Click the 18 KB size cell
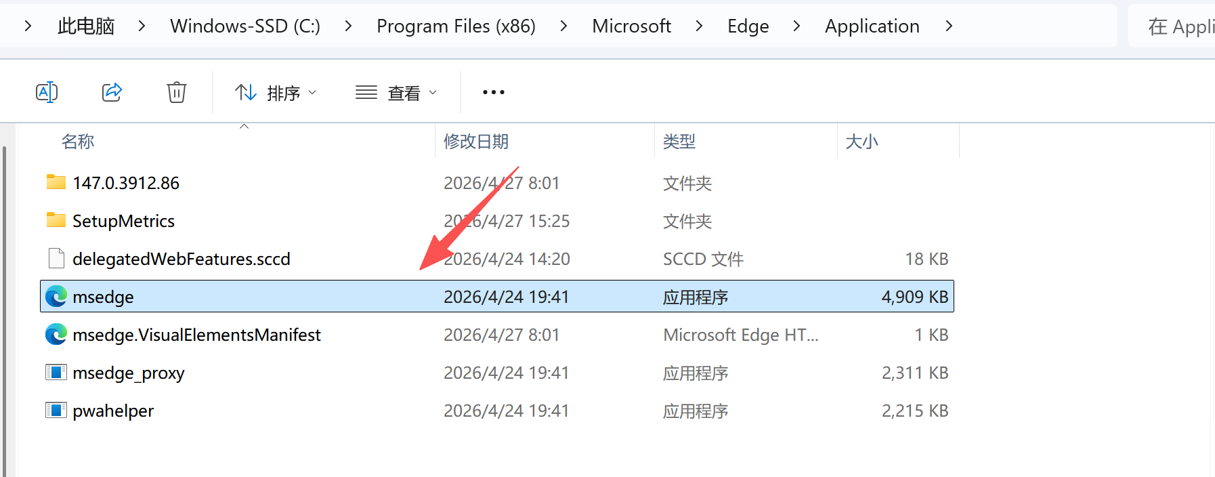 tap(926, 259)
